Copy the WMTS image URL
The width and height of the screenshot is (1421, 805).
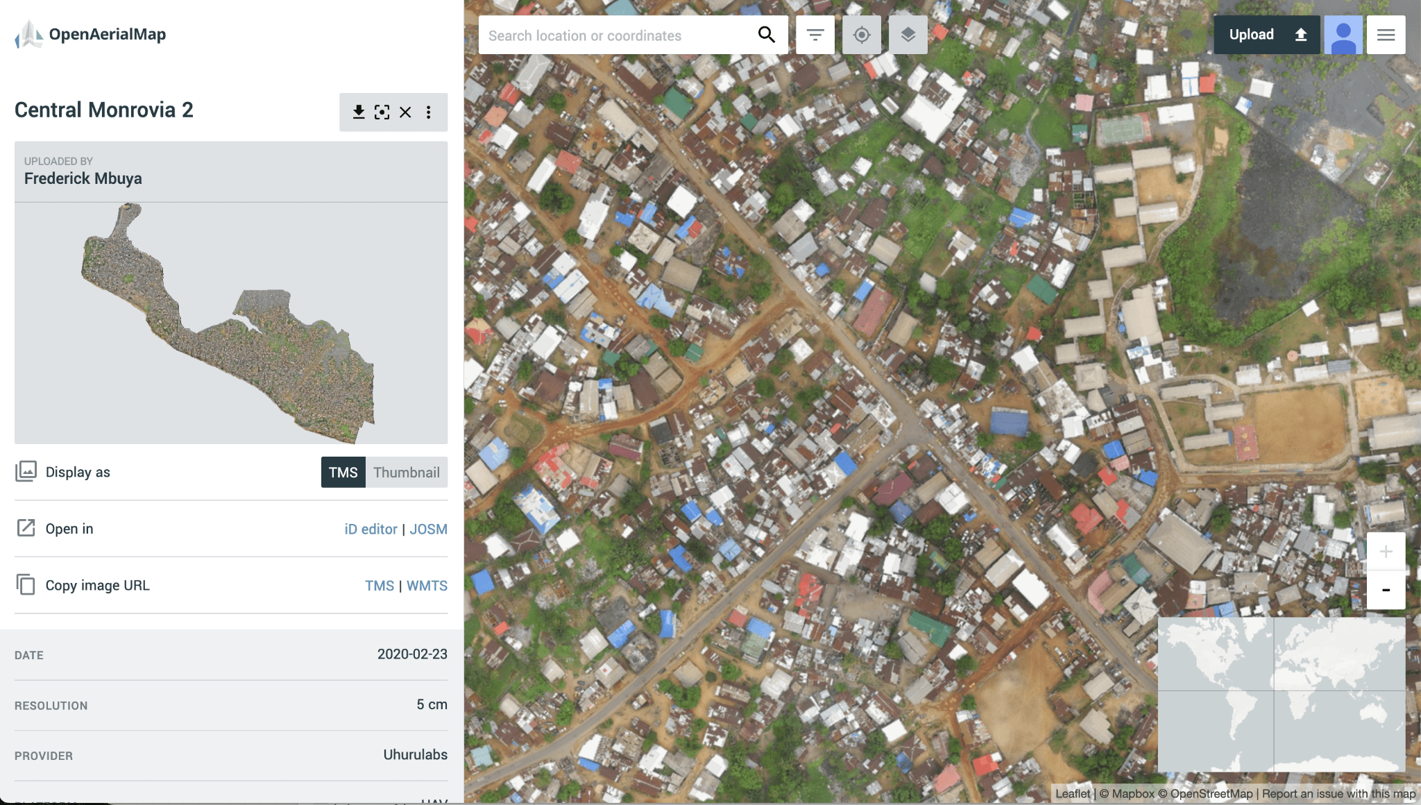[x=427, y=586]
